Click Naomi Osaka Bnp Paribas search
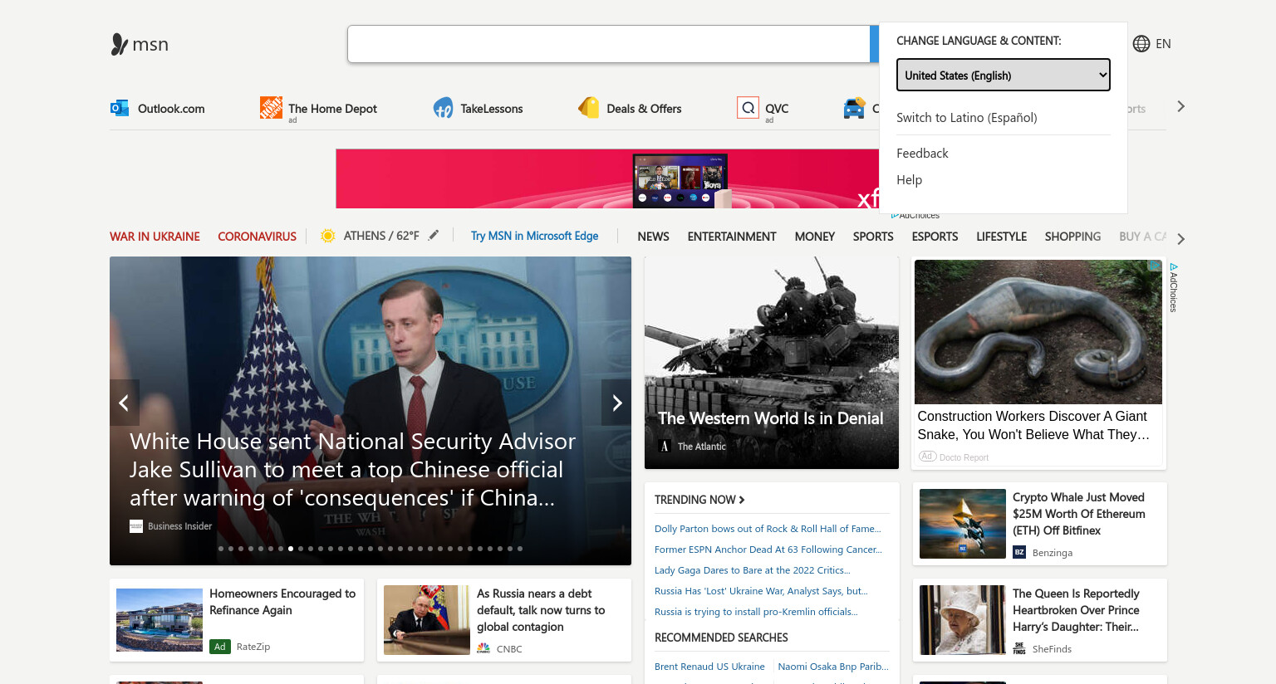 pos(833,667)
